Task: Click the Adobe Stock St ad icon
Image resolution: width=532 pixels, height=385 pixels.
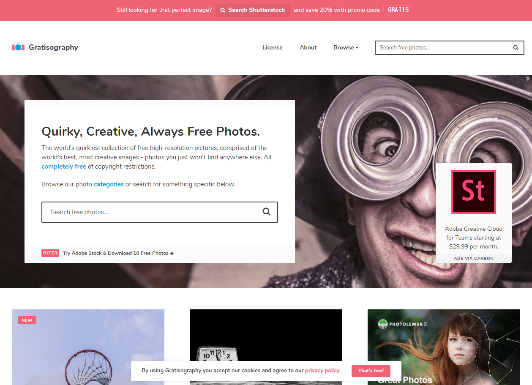Action: click(x=473, y=191)
